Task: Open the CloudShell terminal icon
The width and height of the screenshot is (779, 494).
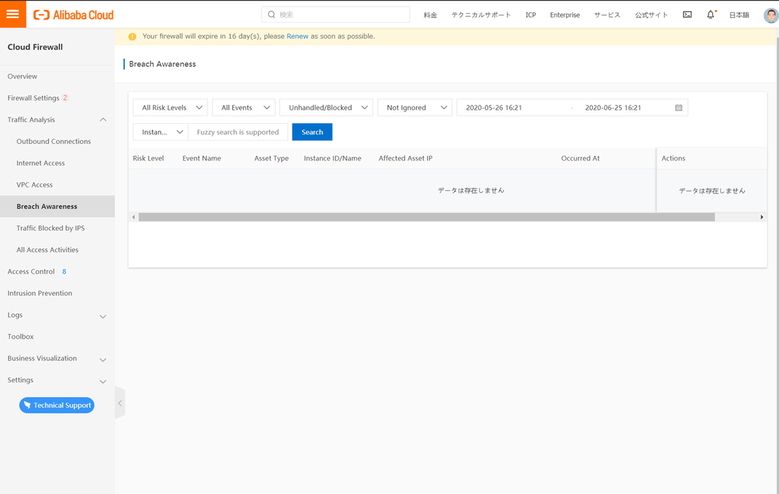Action: (x=687, y=14)
